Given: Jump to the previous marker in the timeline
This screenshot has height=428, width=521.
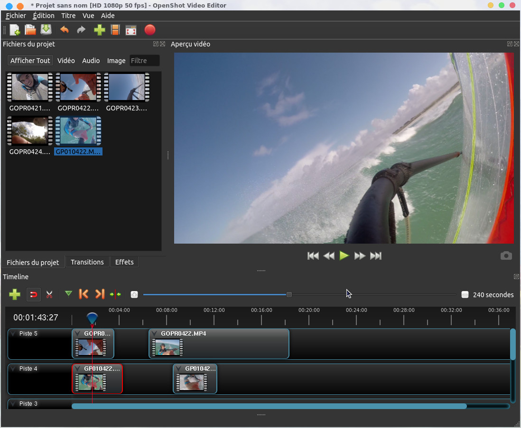Looking at the screenshot, I should coord(84,294).
